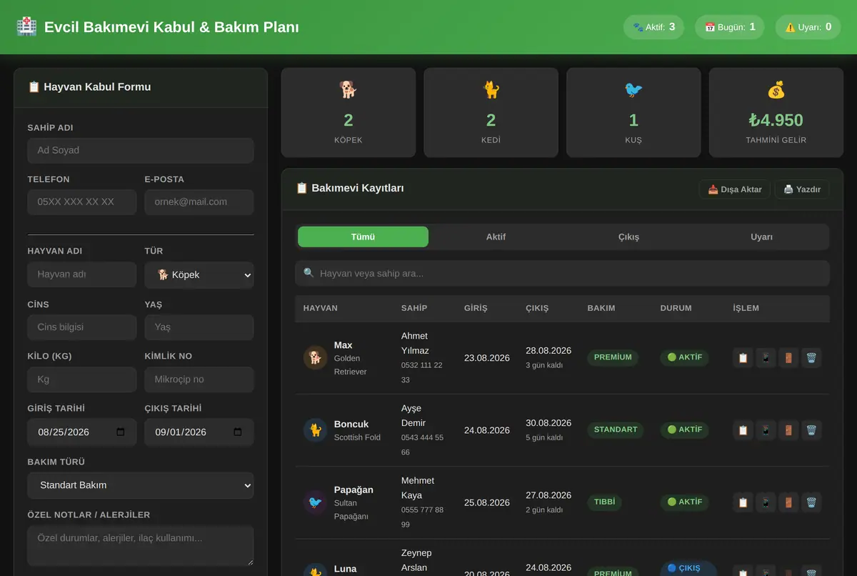Focus the Hayvan veya sahip search field
This screenshot has width=857, height=576.
pos(562,273)
